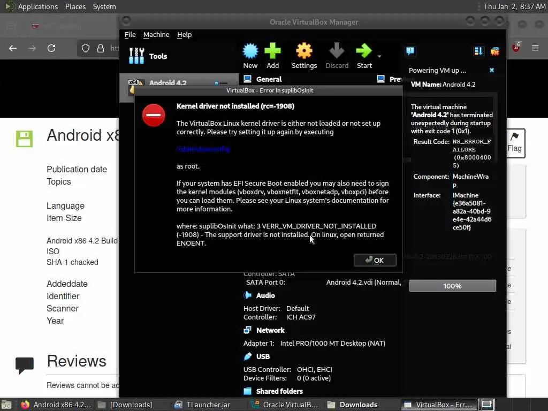Click the Discard toolbar icon
The height and width of the screenshot is (411, 548).
coord(337,51)
